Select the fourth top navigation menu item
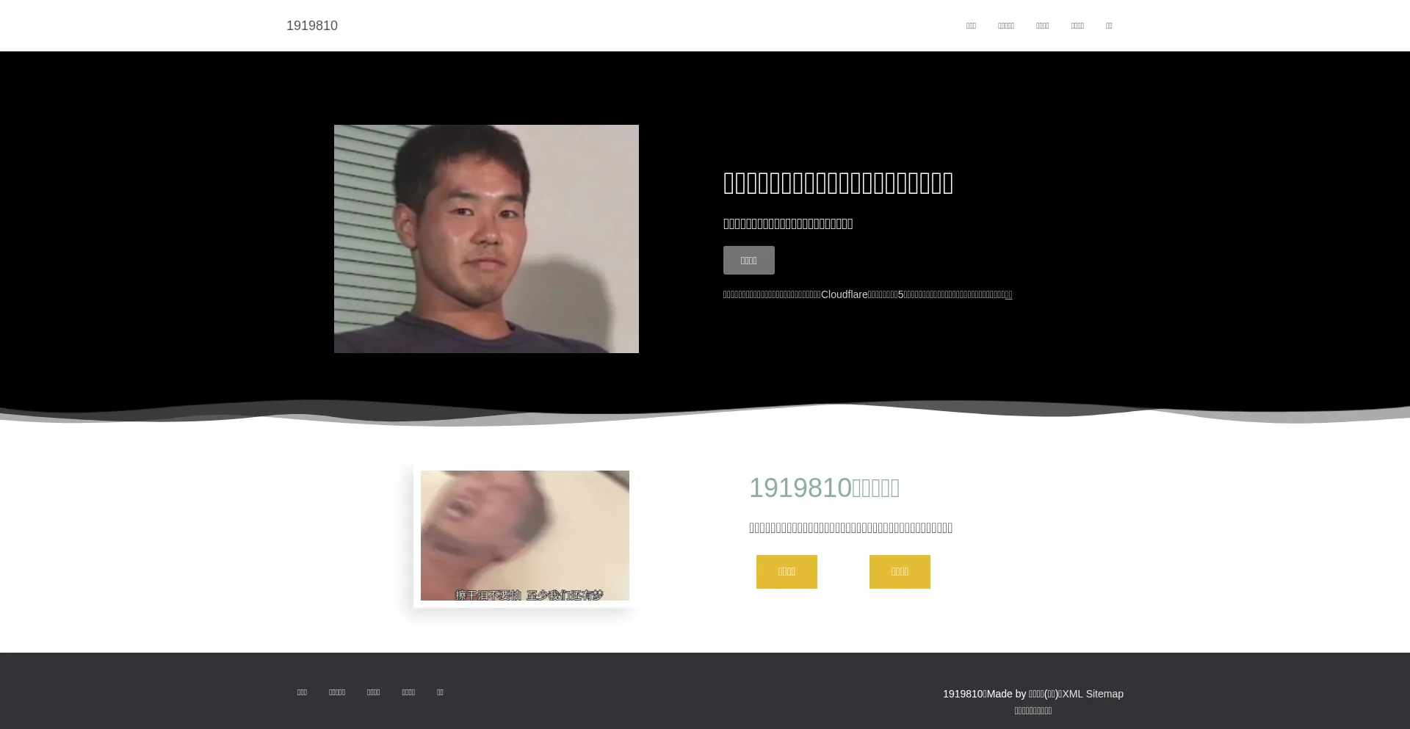The image size is (1410, 729). pyautogui.click(x=1077, y=26)
